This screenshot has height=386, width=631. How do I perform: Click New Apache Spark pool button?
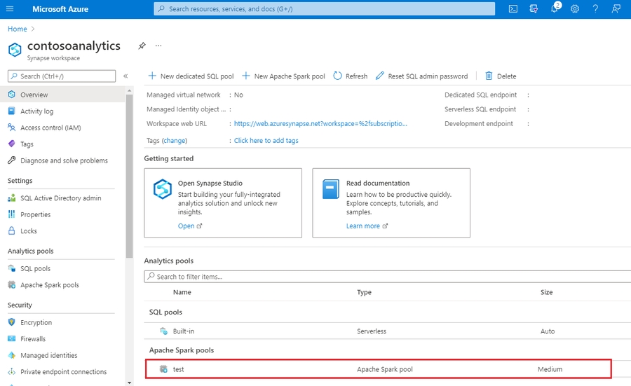(x=283, y=76)
